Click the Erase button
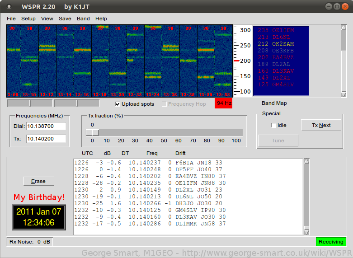The image size is (353, 258). pyautogui.click(x=38, y=181)
